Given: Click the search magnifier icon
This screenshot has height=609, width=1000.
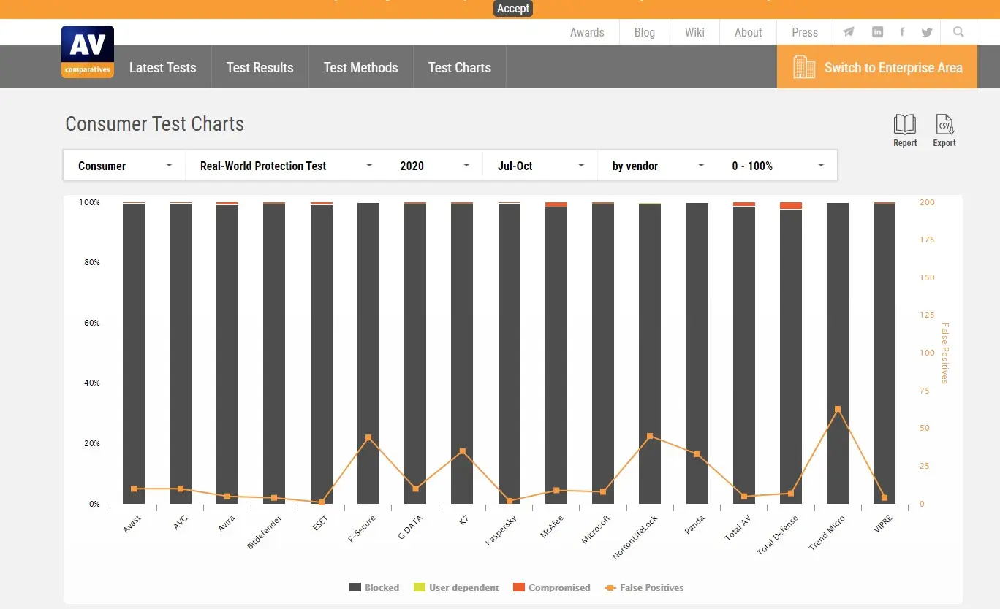Looking at the screenshot, I should pyautogui.click(x=958, y=32).
